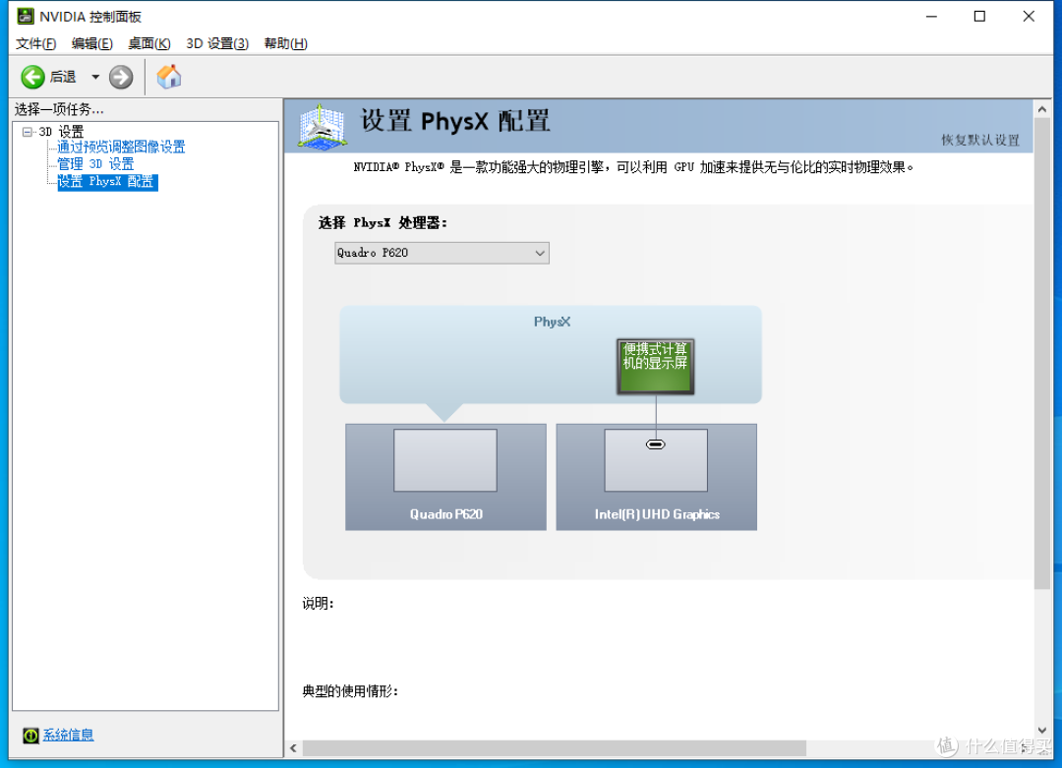Viewport: 1062px width, 768px height.
Task: Click the PhysX diagram title text
Action: (552, 322)
